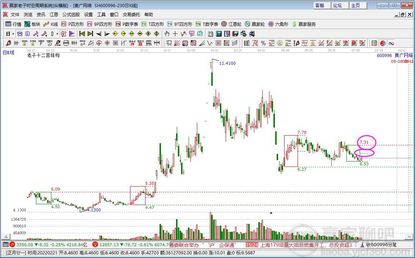Click the scroll-up triangle at bottom left
Image resolution: width=415 pixels, height=258 pixels.
(5, 237)
